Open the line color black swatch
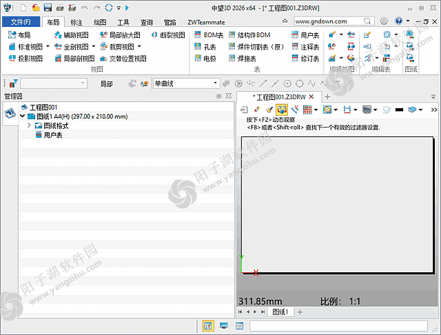 pyautogui.click(x=399, y=110)
